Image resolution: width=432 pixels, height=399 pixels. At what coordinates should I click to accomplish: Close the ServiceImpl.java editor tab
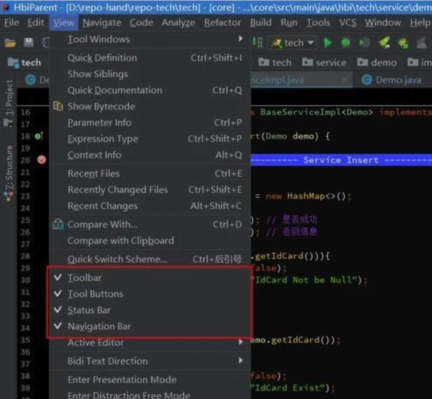344,80
